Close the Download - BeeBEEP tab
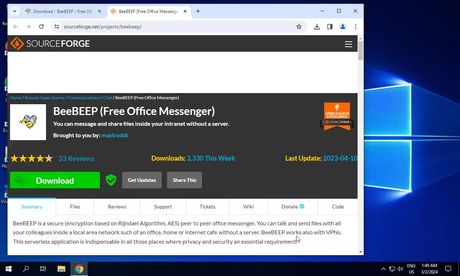 pyautogui.click(x=100, y=11)
